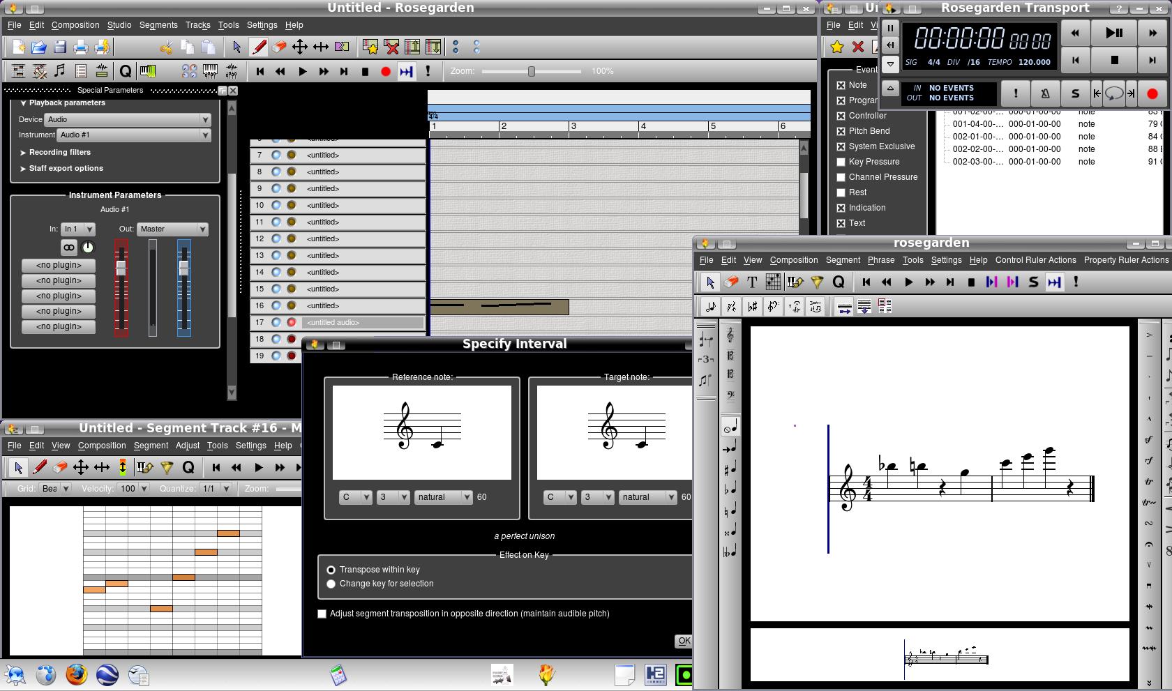Click the star icon in event list window
This screenshot has height=691, width=1172.
[x=837, y=47]
